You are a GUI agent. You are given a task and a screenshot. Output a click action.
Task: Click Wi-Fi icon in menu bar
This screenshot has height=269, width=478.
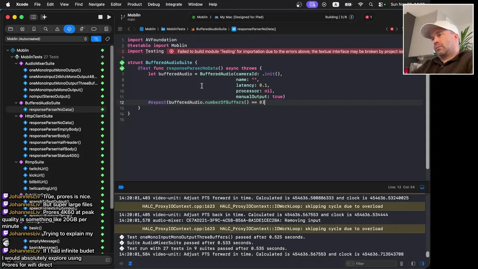(360, 4)
